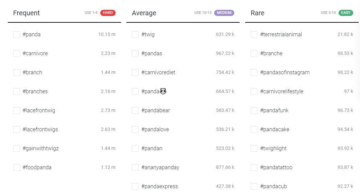Click the #gainwithtwigz hashtag label
This screenshot has height=195, width=360.
point(41,149)
